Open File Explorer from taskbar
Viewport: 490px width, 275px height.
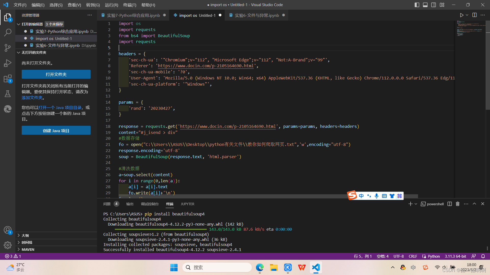point(274,267)
